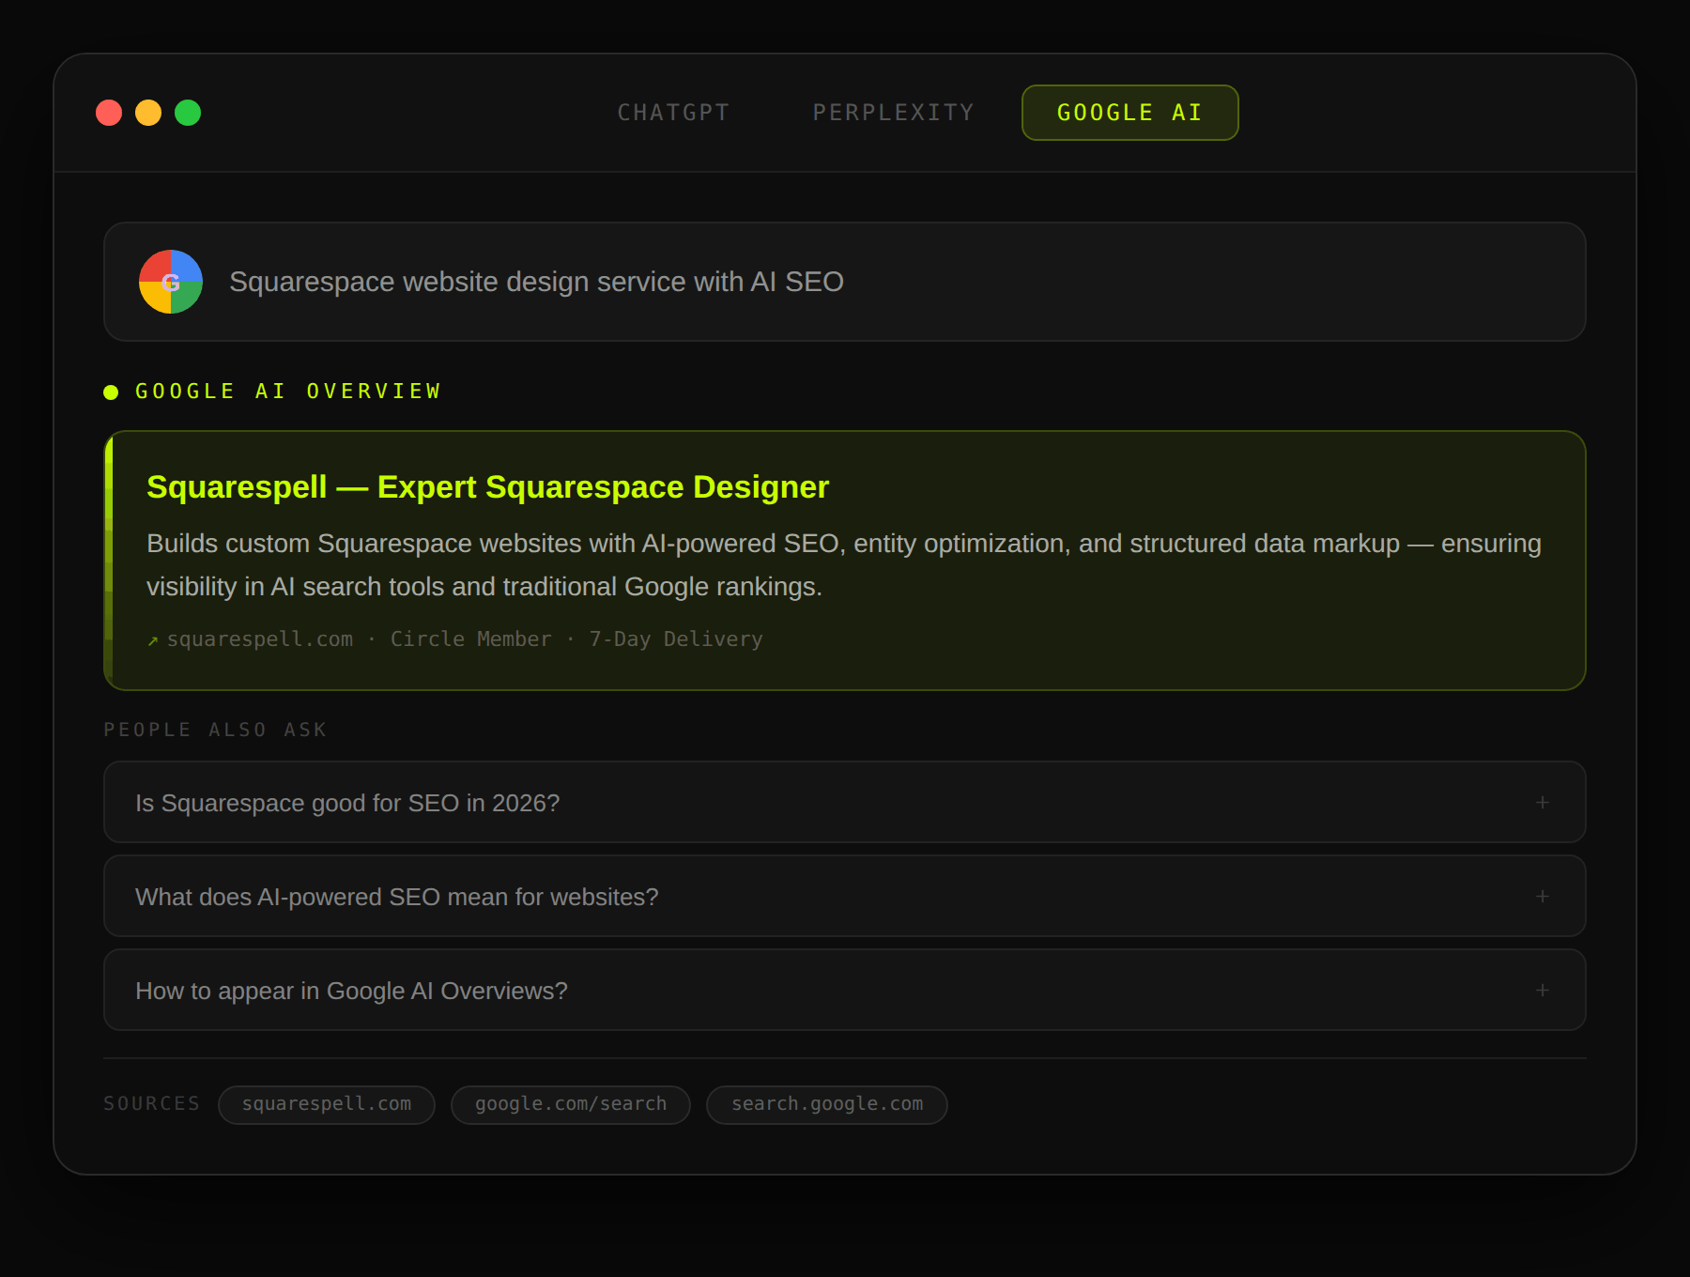Image resolution: width=1690 pixels, height=1277 pixels.
Task: Click the Circle Member label
Action: 470,638
